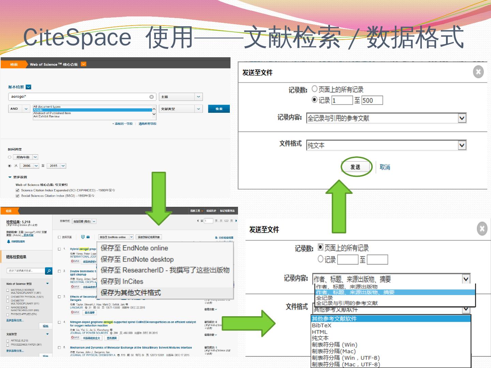Viewport: 491px width, 368px height.
Task: Check the MATERIALS SCIENCE MULTIDISCIPLINARY filter
Action: (8, 290)
